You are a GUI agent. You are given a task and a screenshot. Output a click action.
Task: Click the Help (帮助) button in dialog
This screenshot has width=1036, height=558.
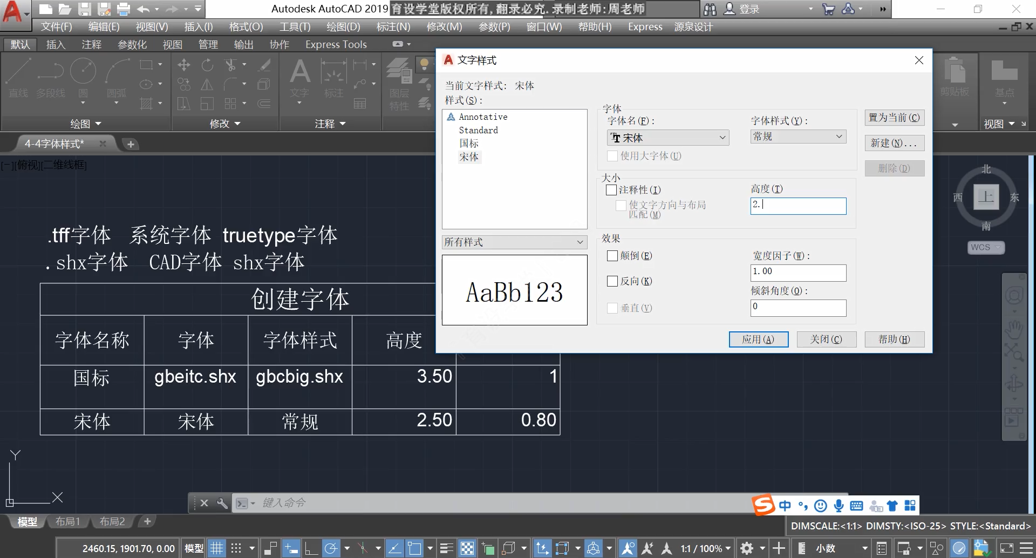894,339
